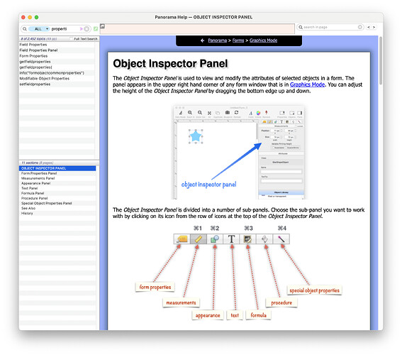Clear the topic search text
Screen dimensions: 402x355
click(86, 29)
